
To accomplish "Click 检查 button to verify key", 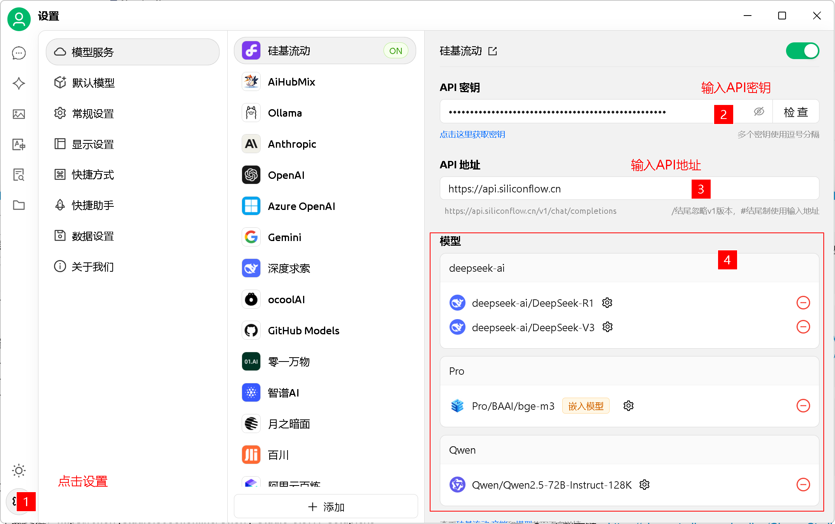I will pyautogui.click(x=795, y=112).
